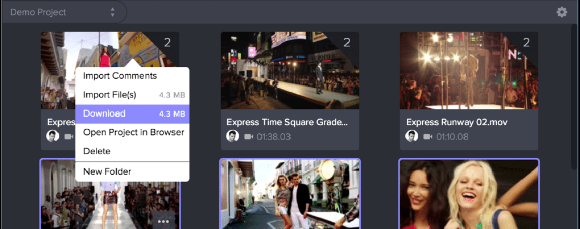Viewport: 580px width, 229px height.
Task: Click duration text 01:38.03
Action: [274, 137]
